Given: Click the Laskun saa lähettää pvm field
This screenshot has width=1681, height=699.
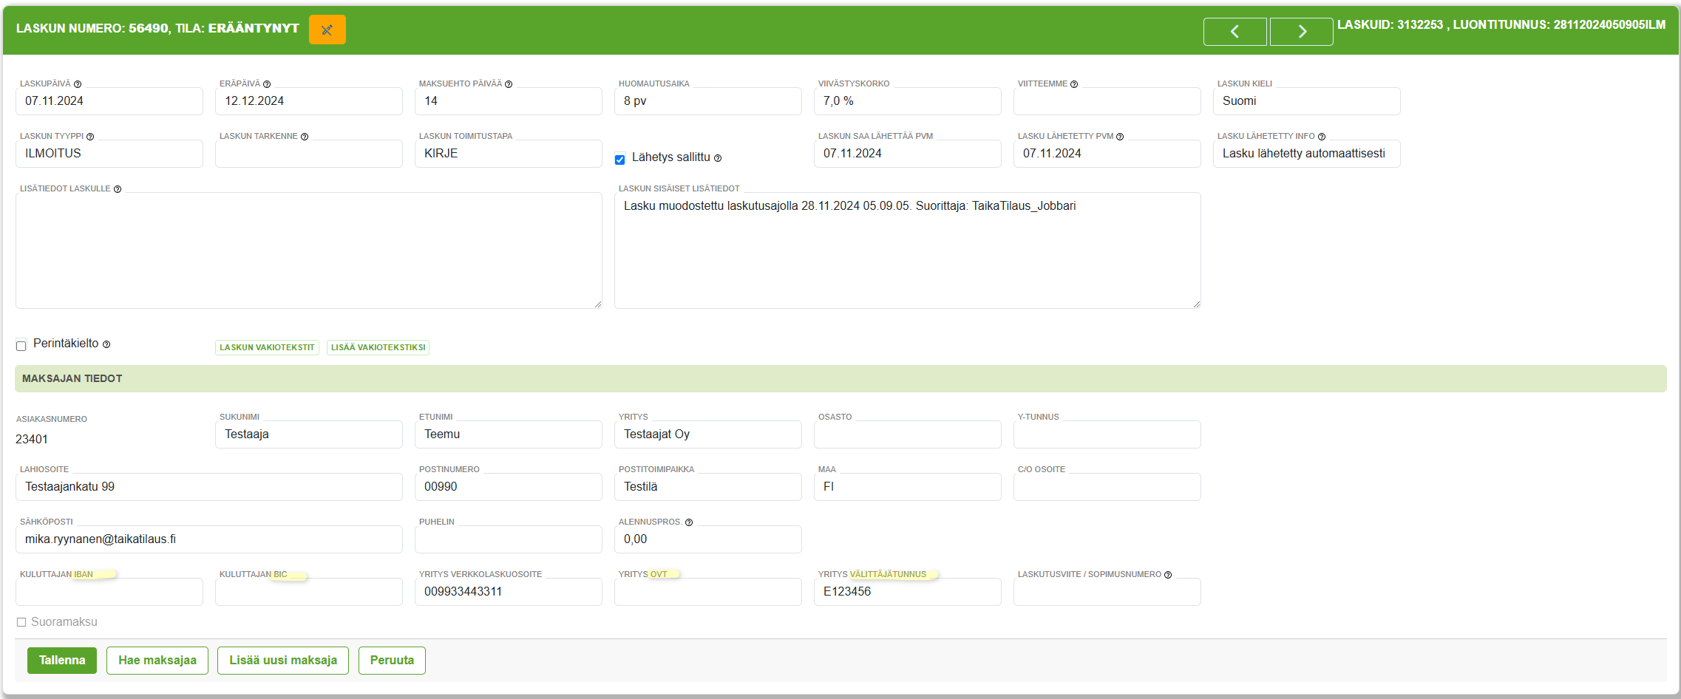Looking at the screenshot, I should [908, 154].
